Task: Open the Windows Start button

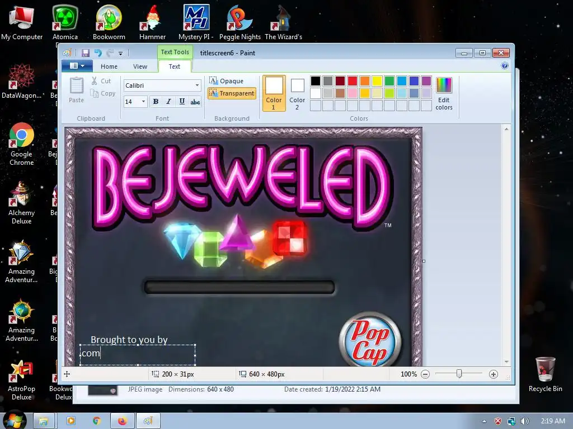Action: coord(14,420)
